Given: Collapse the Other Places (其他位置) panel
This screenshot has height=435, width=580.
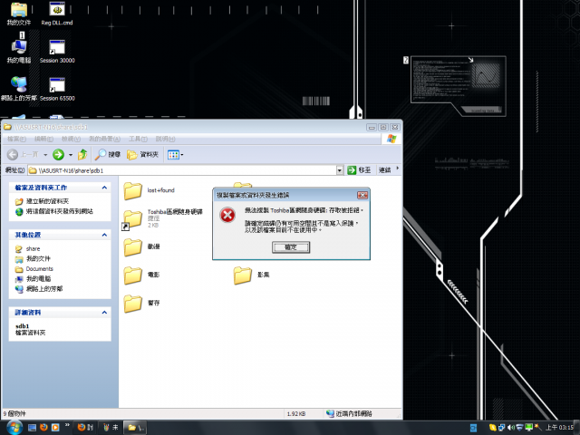Looking at the screenshot, I should pos(104,236).
